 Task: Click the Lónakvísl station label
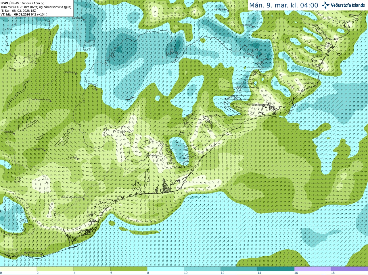pos(39,149)
